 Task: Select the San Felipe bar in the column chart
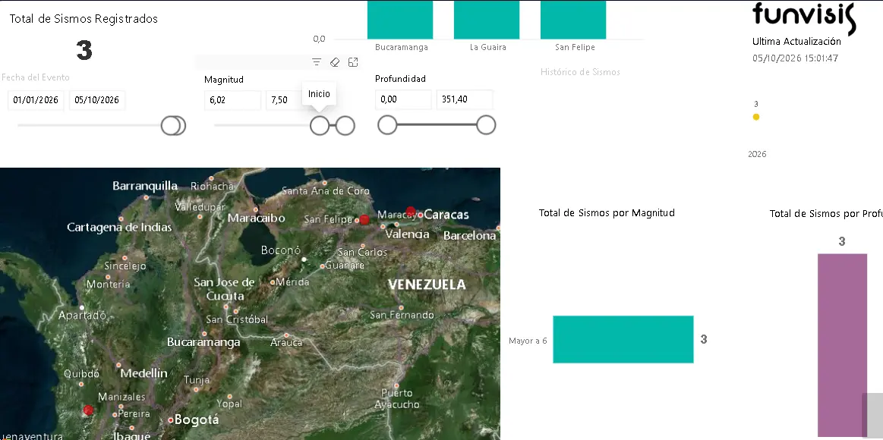573,20
